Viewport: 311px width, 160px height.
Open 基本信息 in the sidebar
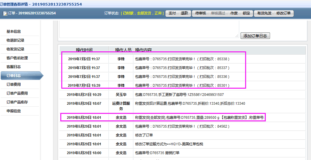click(x=14, y=31)
